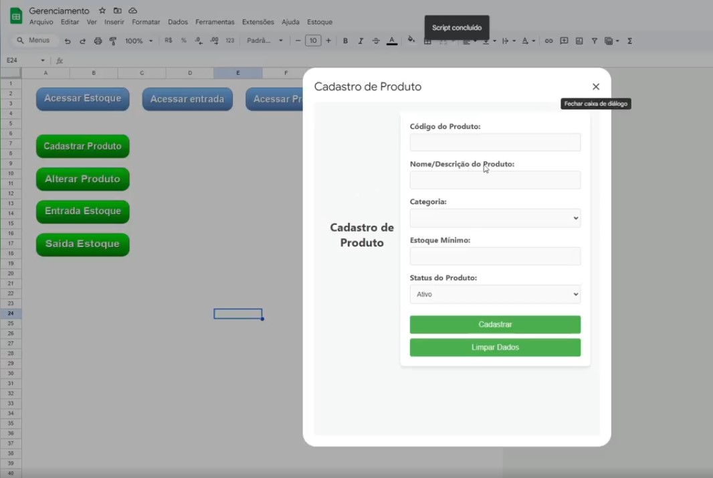The image size is (713, 478).
Task: Click the insert link icon
Action: (549, 41)
